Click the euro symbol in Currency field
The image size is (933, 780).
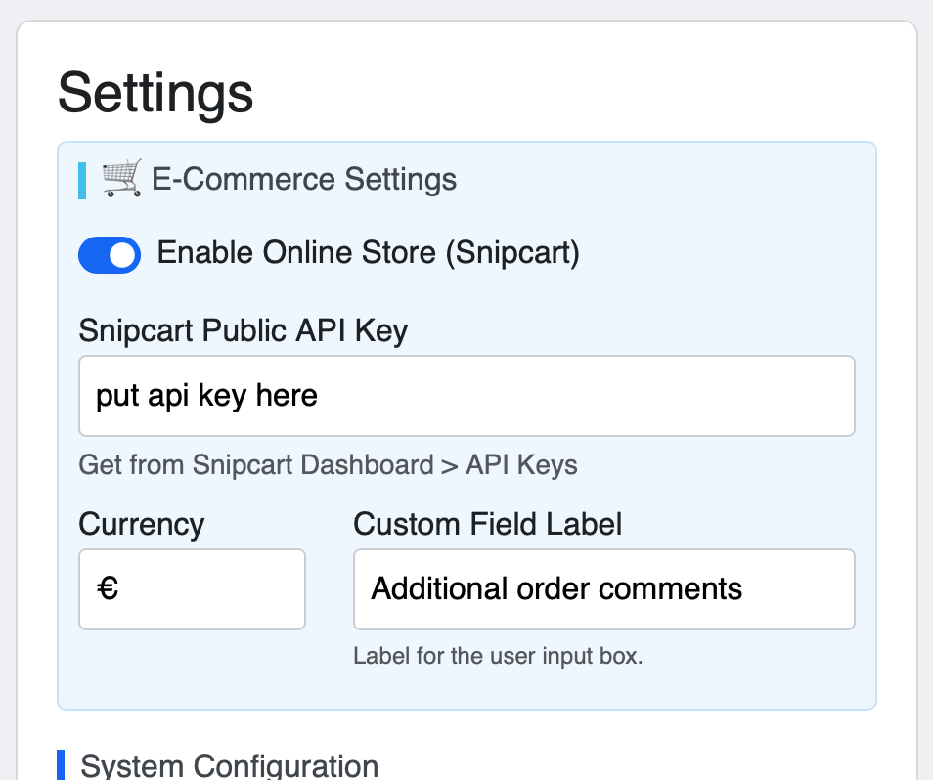click(108, 589)
